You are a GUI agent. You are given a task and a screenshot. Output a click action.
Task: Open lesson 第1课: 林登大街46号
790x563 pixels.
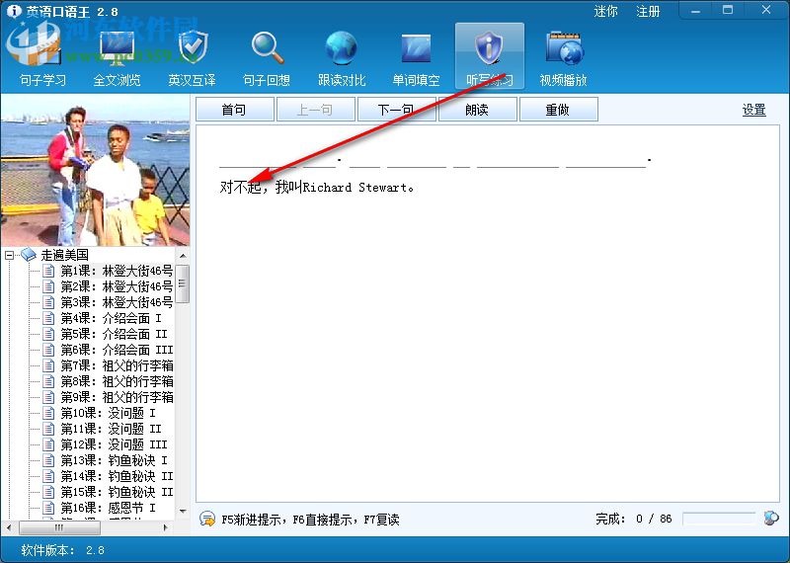(117, 271)
